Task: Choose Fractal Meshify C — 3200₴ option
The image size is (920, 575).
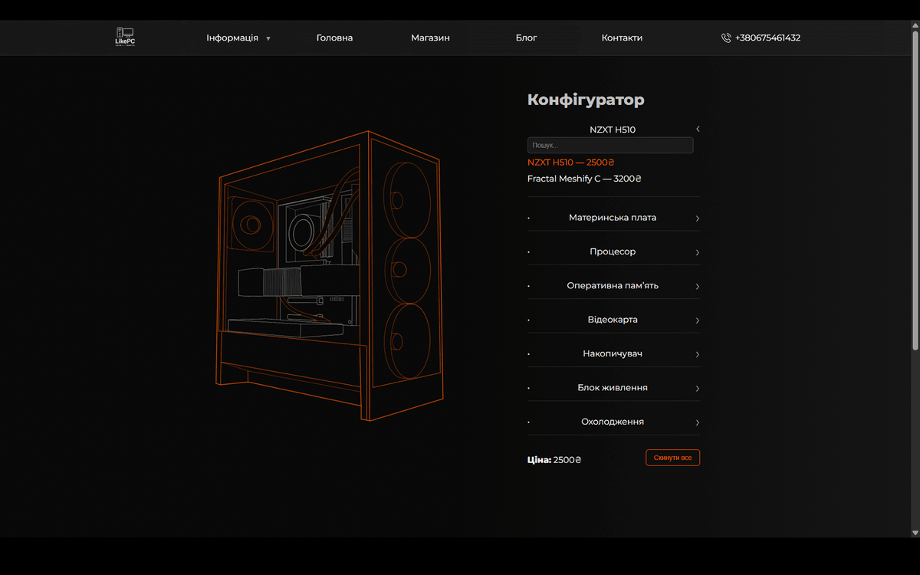Action: click(x=583, y=179)
